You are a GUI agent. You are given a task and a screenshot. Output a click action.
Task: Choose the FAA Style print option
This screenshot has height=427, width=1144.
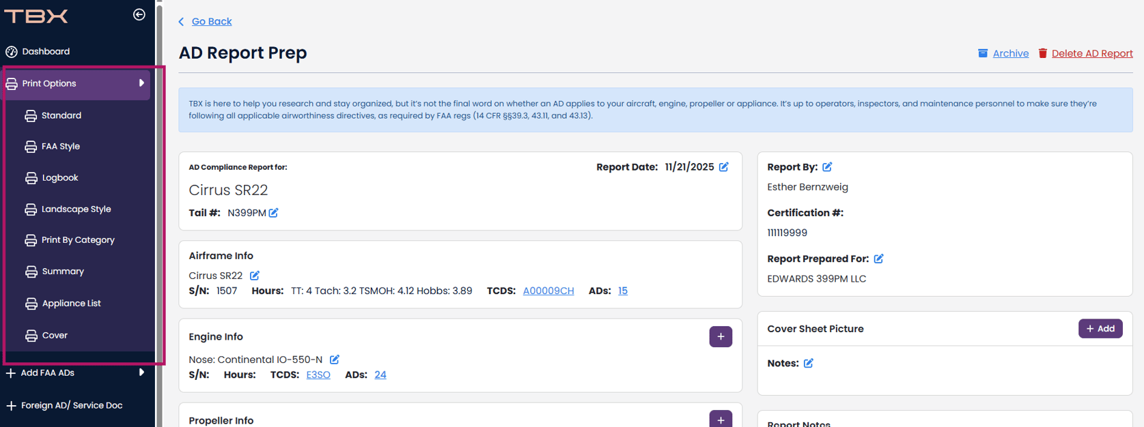pyautogui.click(x=61, y=146)
